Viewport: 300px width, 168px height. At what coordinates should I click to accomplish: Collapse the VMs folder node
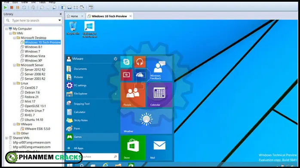(x=10, y=33)
